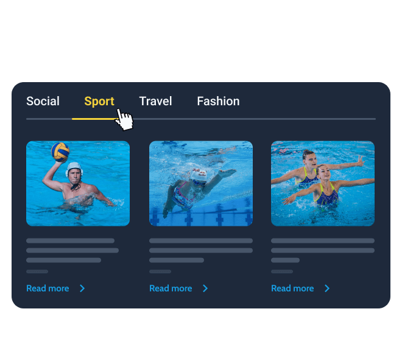Open the synchronized swimmers image
Image resolution: width=402 pixels, height=348 pixels.
coord(323,183)
